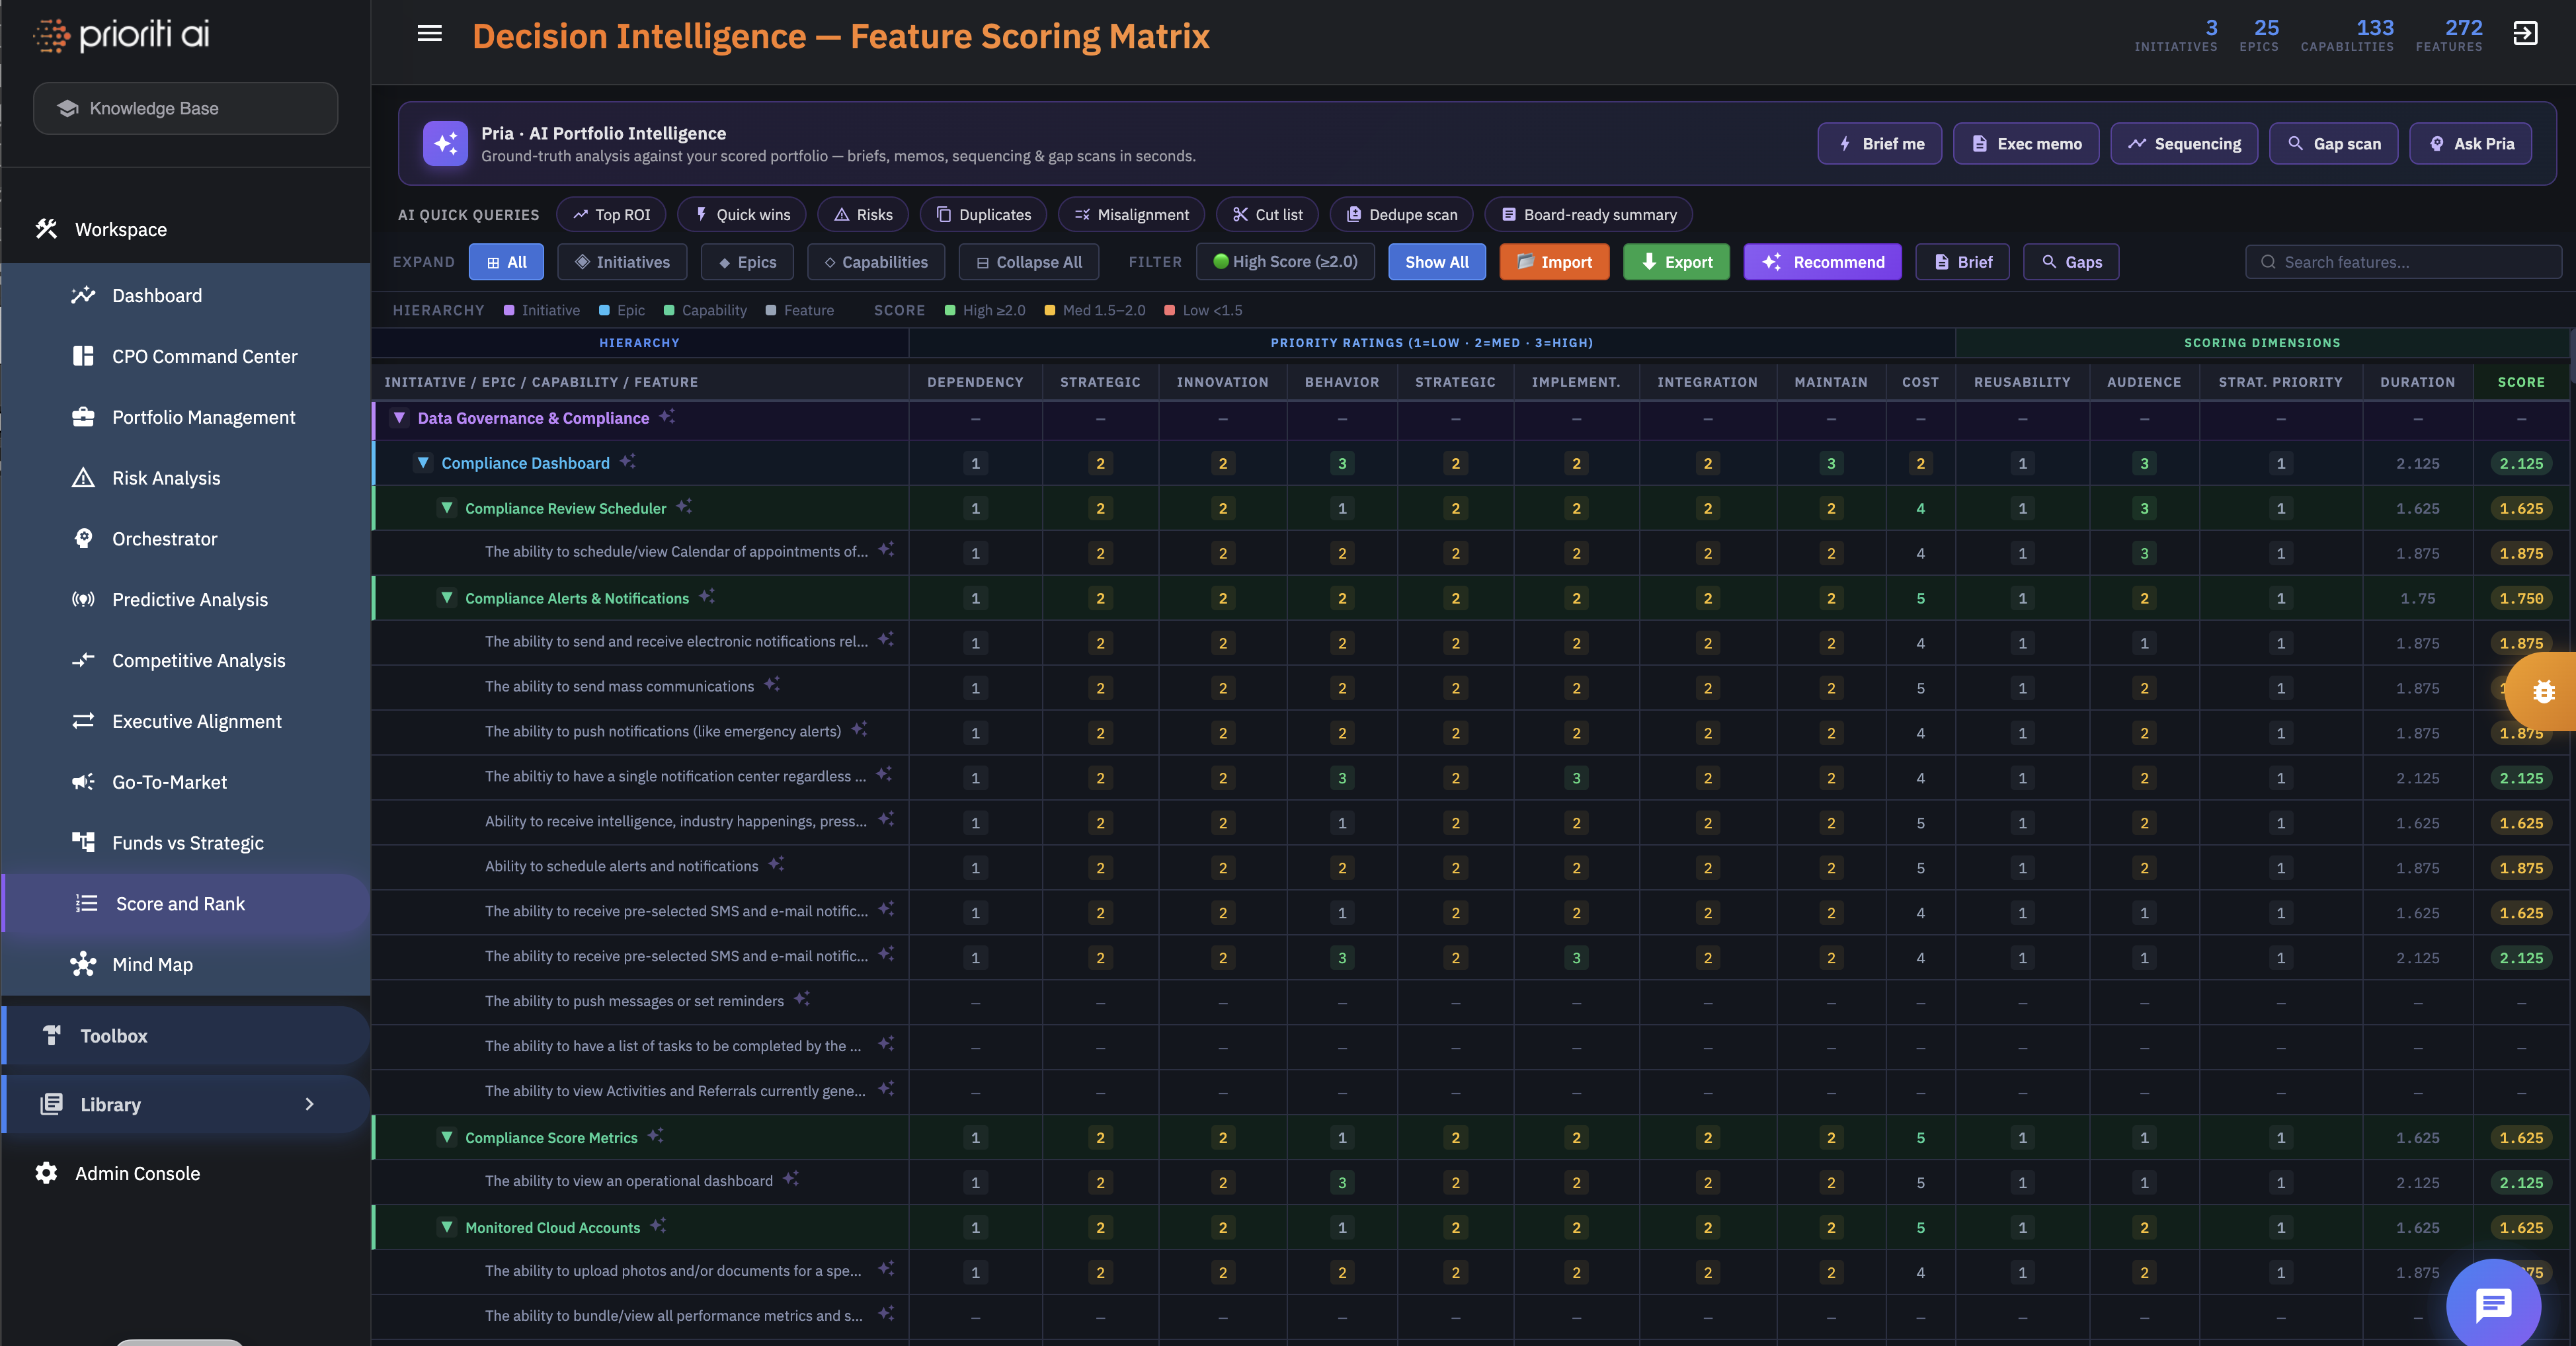Screen dimensions: 2576x1346
Task: Click the Risk Analysis warning triangle icon
Action: (83, 477)
